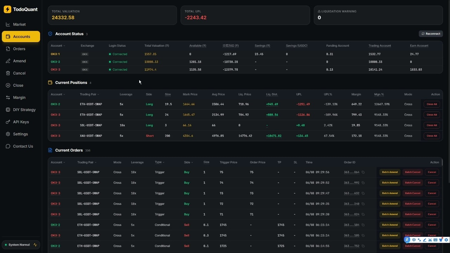
Task: Click the Reconnect button
Action: point(431,34)
